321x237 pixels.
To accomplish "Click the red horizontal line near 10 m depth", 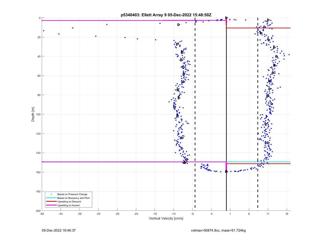I will pyautogui.click(x=258, y=28).
